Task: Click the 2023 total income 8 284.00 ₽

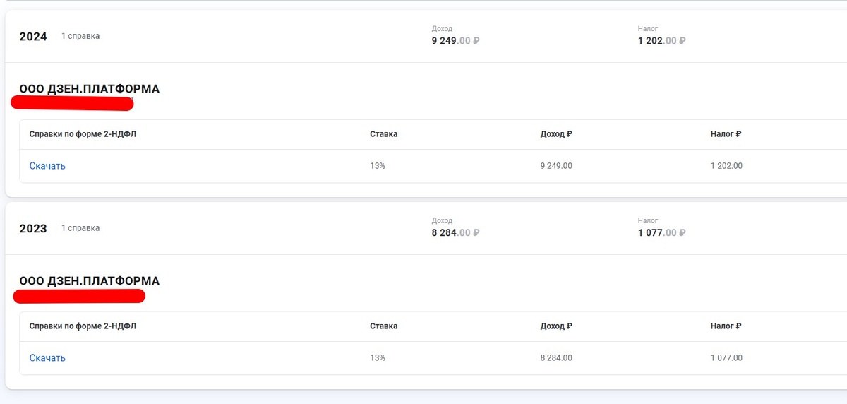Action: pyautogui.click(x=455, y=233)
